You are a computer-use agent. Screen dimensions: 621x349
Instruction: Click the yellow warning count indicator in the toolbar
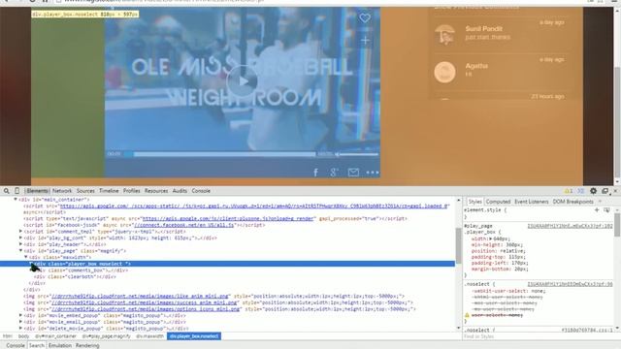(x=569, y=191)
